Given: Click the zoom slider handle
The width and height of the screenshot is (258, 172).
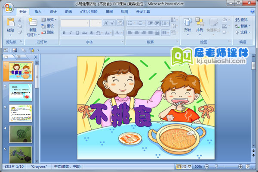Looking at the screenshot, I should pyautogui.click(x=216, y=166).
